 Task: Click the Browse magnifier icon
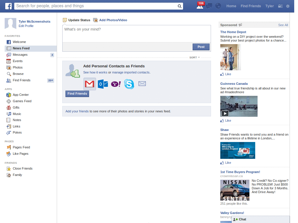click(9, 74)
